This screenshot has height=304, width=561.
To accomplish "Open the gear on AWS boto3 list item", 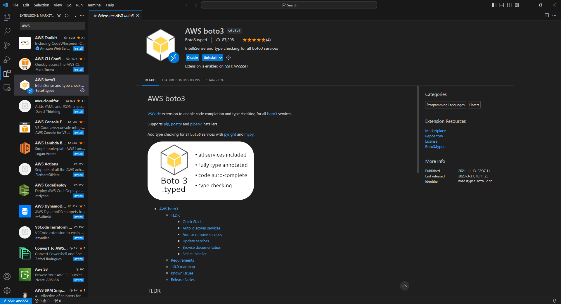I will click(x=82, y=91).
